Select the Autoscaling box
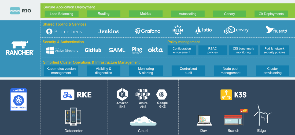This screenshot has height=135, width=295. pos(187,14)
